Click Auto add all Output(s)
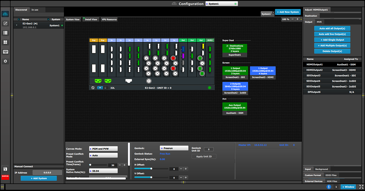 (x=332, y=28)
